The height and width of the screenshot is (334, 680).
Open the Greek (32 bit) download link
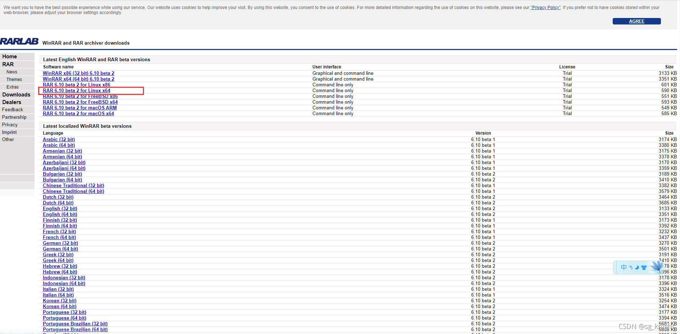click(x=58, y=254)
